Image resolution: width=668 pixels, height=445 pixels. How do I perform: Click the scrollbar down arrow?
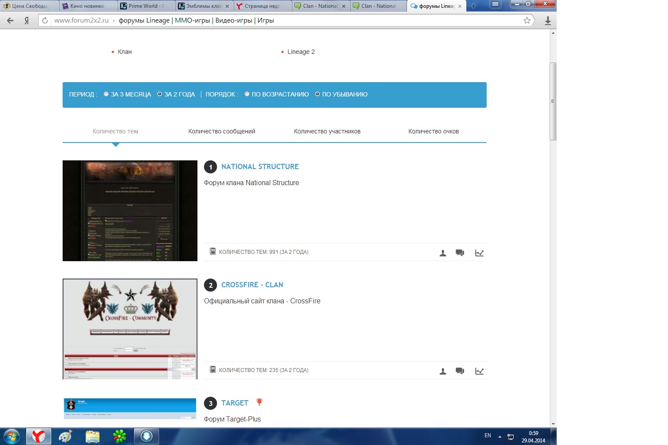coord(553,424)
